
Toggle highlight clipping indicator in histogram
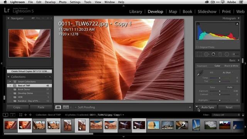pos(237,24)
